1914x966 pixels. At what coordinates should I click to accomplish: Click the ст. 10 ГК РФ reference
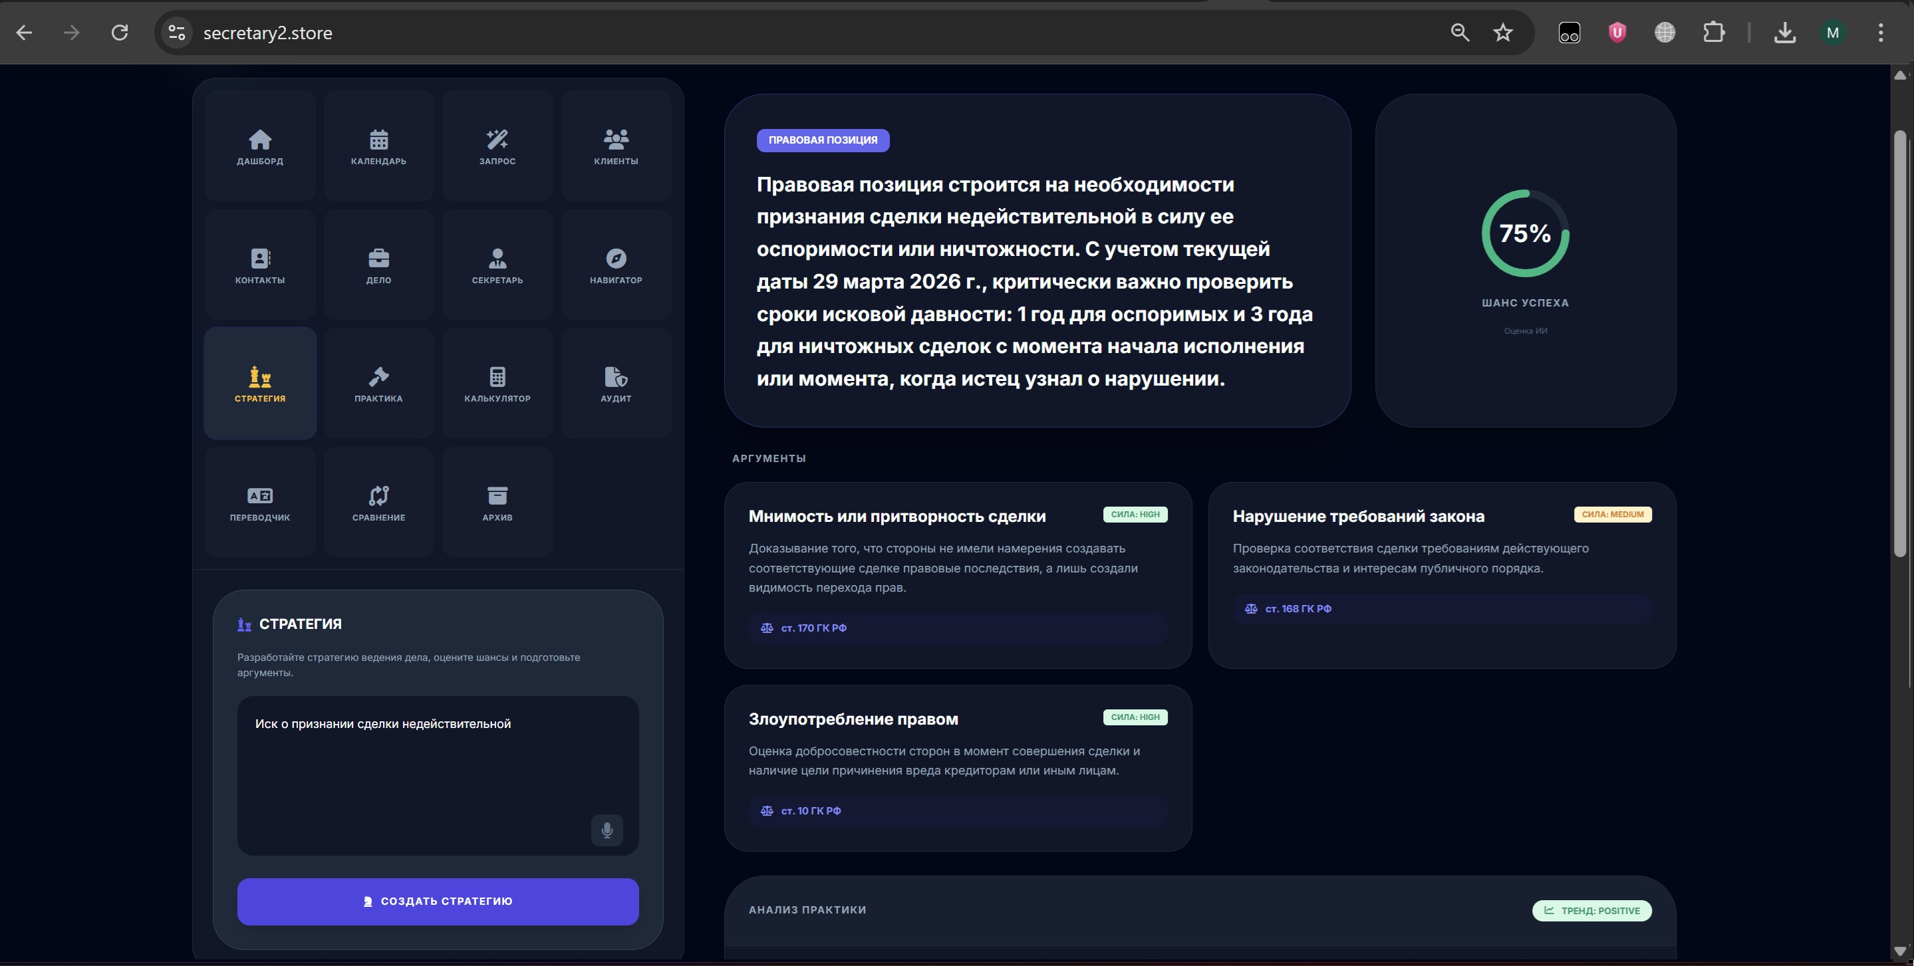(810, 811)
